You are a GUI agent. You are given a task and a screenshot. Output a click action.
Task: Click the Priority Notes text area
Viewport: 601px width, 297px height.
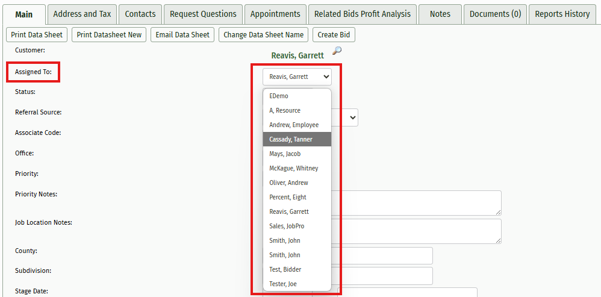click(416, 203)
